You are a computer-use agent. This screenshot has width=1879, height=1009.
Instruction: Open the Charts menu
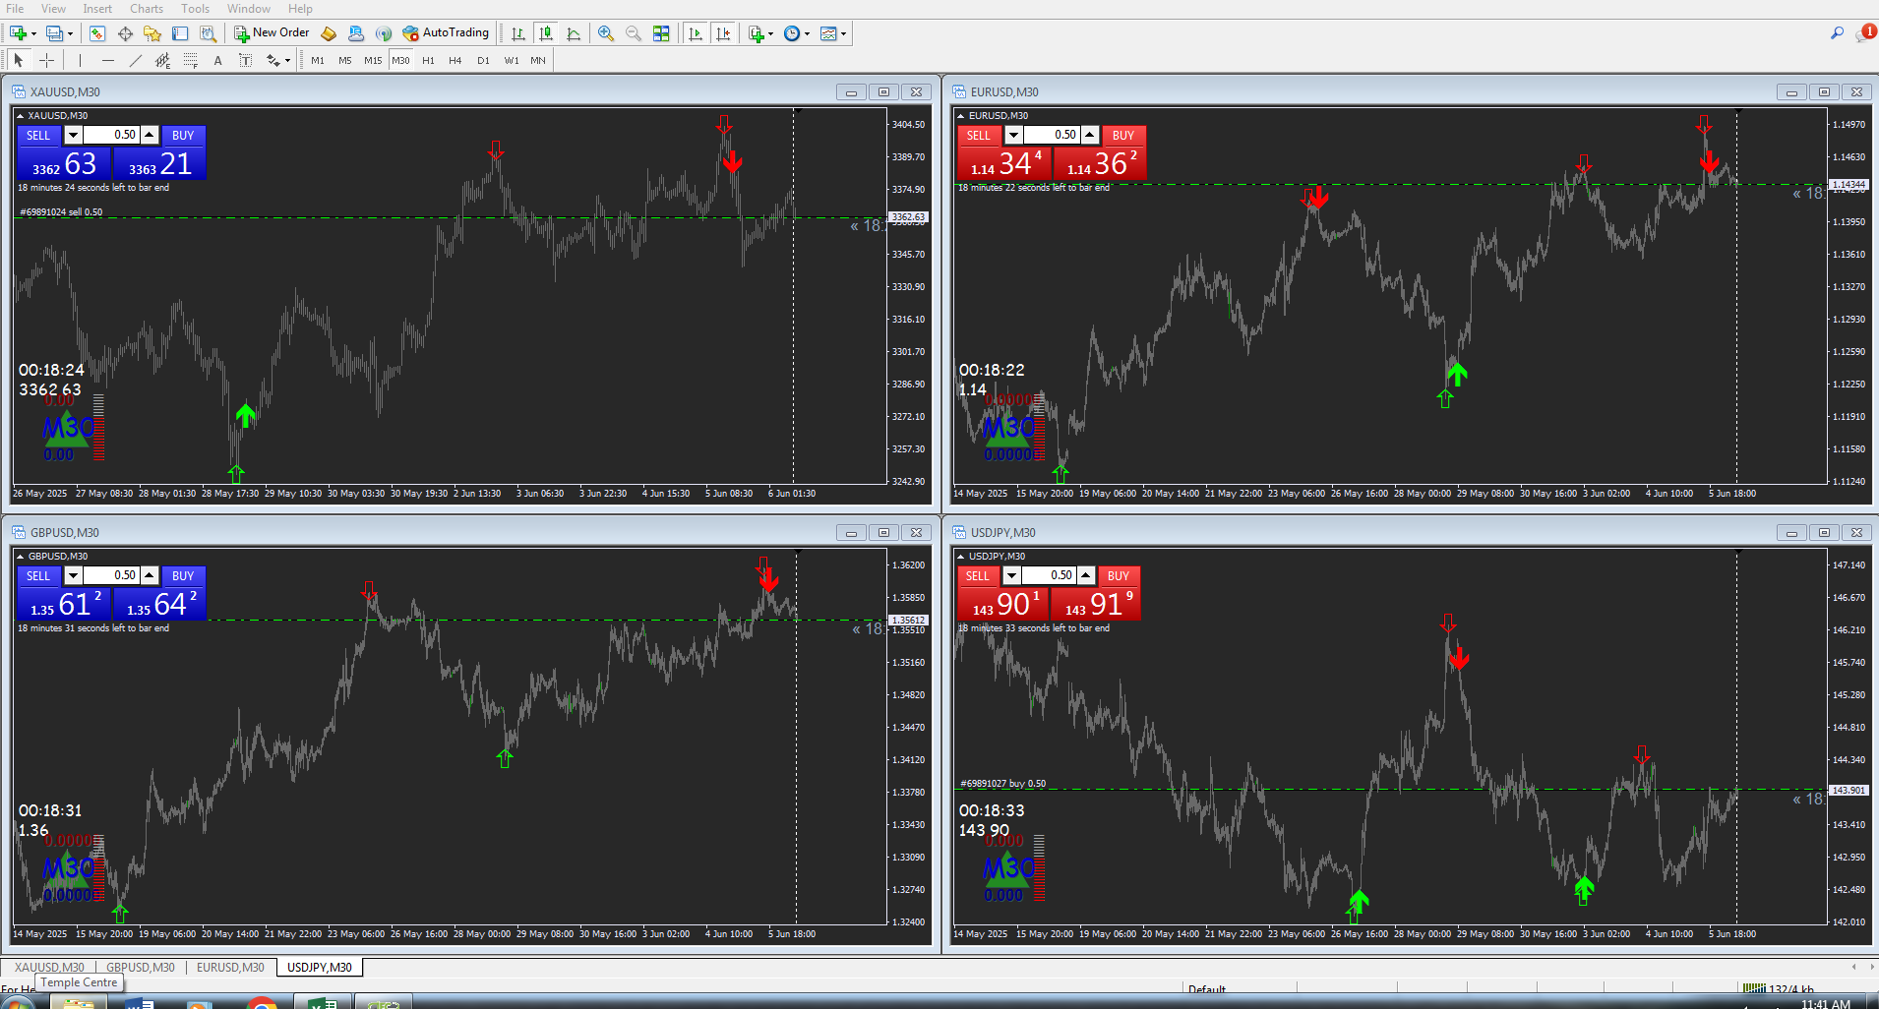tap(147, 9)
